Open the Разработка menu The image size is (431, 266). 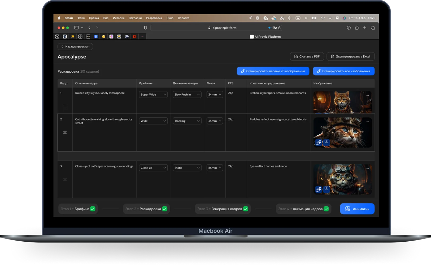(x=154, y=18)
